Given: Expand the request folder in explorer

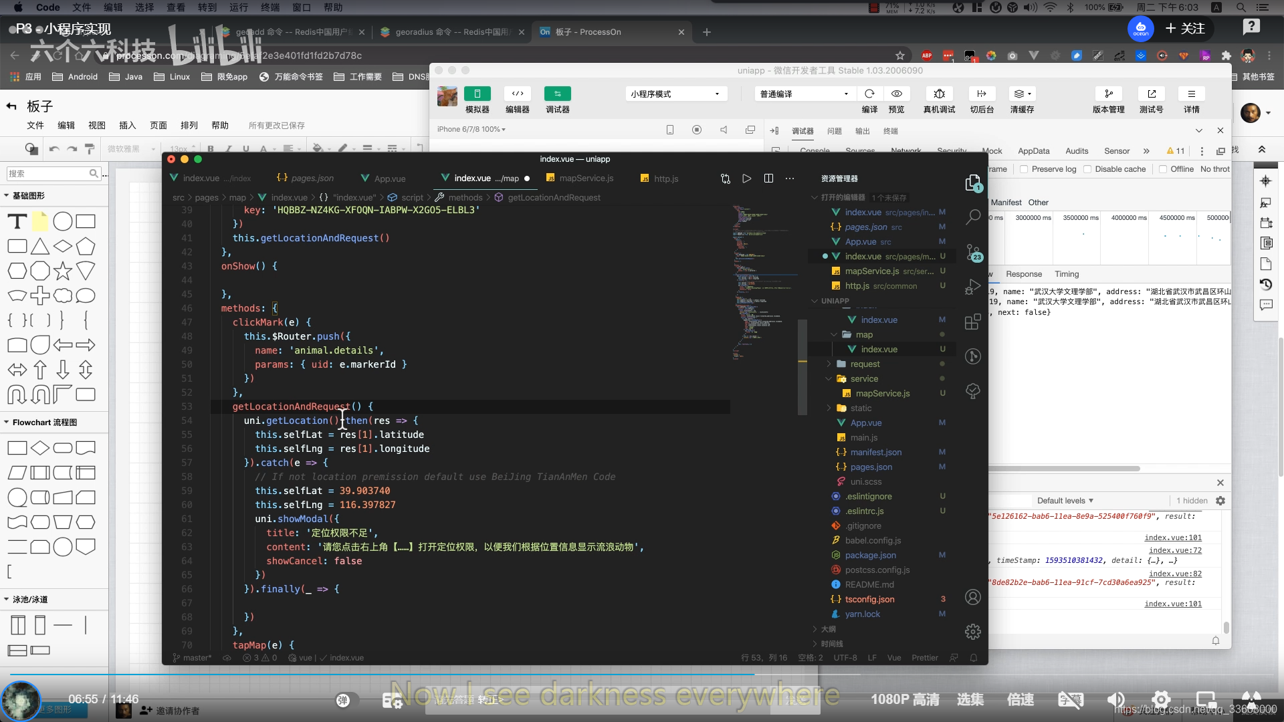Looking at the screenshot, I should 865,364.
